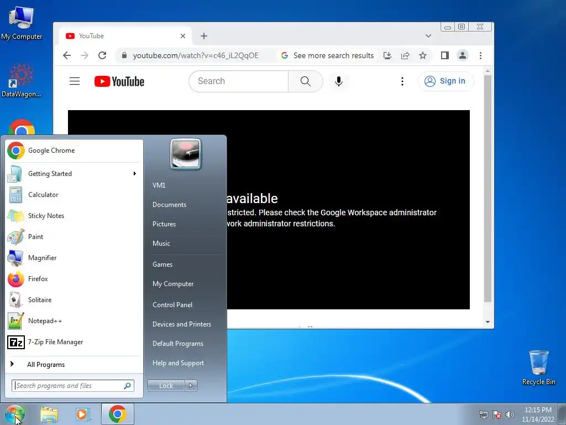Viewport: 566px width, 425px height.
Task: Click the address bar URL
Action: click(x=196, y=55)
